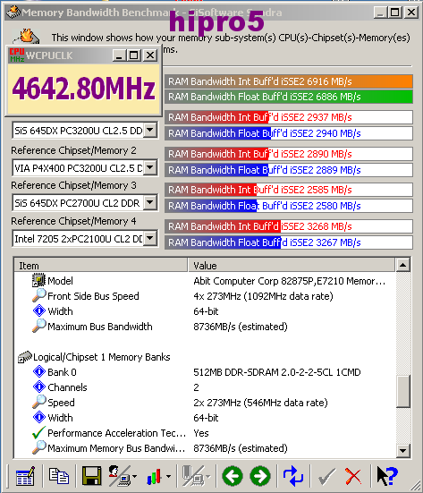The height and width of the screenshot is (493, 423).
Task: Click the copy documents icon in the toolbar
Action: (x=58, y=475)
